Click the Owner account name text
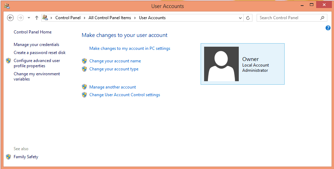Viewport: 334px width, 169px height. [x=251, y=59]
